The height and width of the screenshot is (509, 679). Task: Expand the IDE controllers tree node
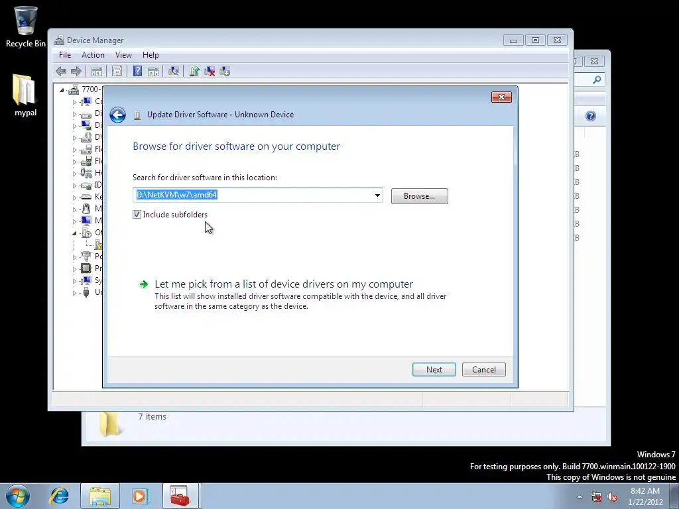click(74, 186)
